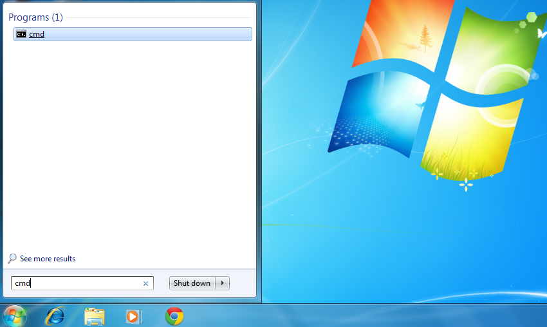Click the magnifier icon beside See more results

[x=12, y=258]
